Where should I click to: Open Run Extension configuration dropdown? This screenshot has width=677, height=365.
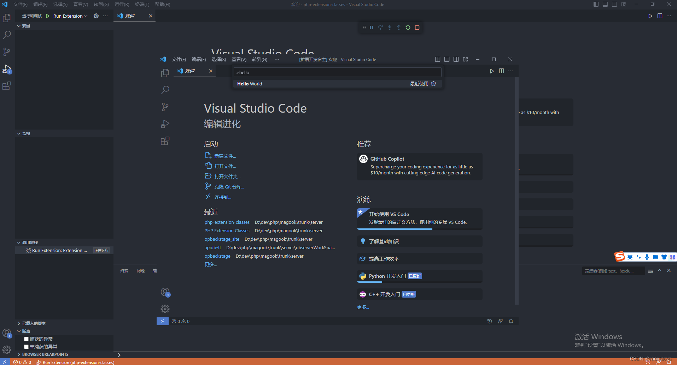[70, 16]
